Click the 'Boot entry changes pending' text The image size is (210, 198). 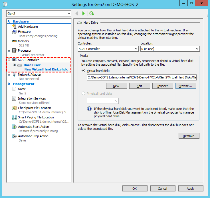[38, 36]
